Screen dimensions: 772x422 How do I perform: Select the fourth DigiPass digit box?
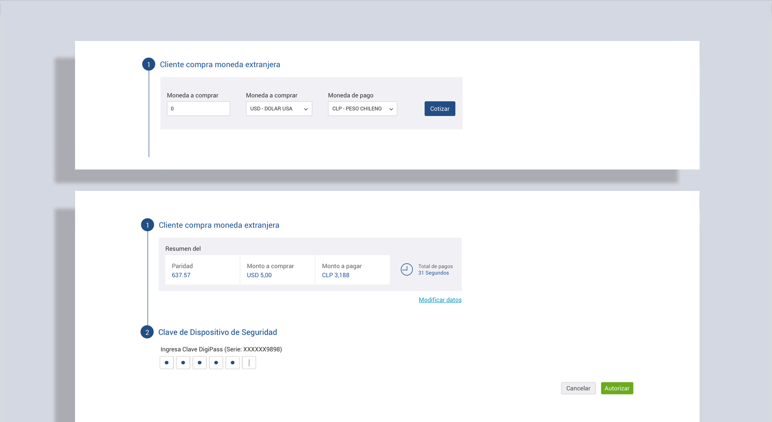click(216, 363)
